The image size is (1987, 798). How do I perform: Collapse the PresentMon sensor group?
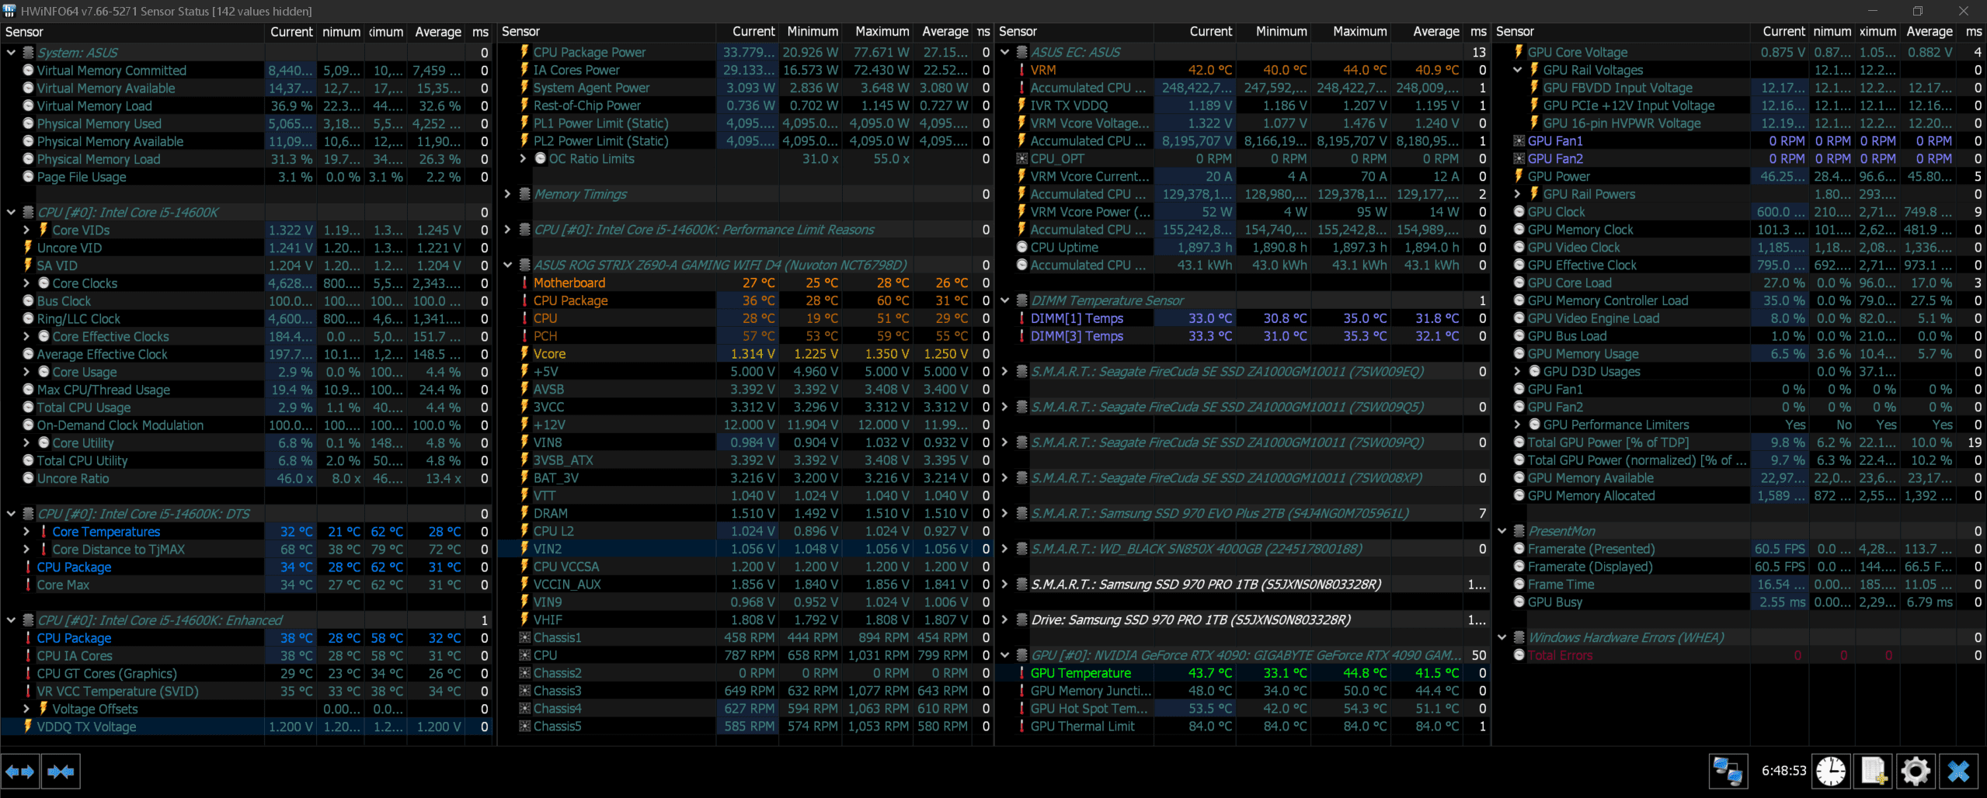coord(1502,531)
